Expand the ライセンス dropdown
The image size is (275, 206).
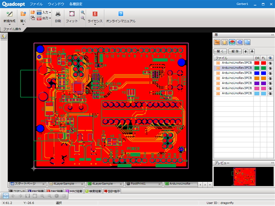tap(94, 25)
